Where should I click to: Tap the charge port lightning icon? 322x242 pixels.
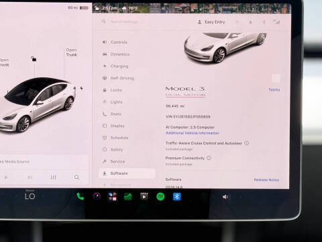pos(82,88)
